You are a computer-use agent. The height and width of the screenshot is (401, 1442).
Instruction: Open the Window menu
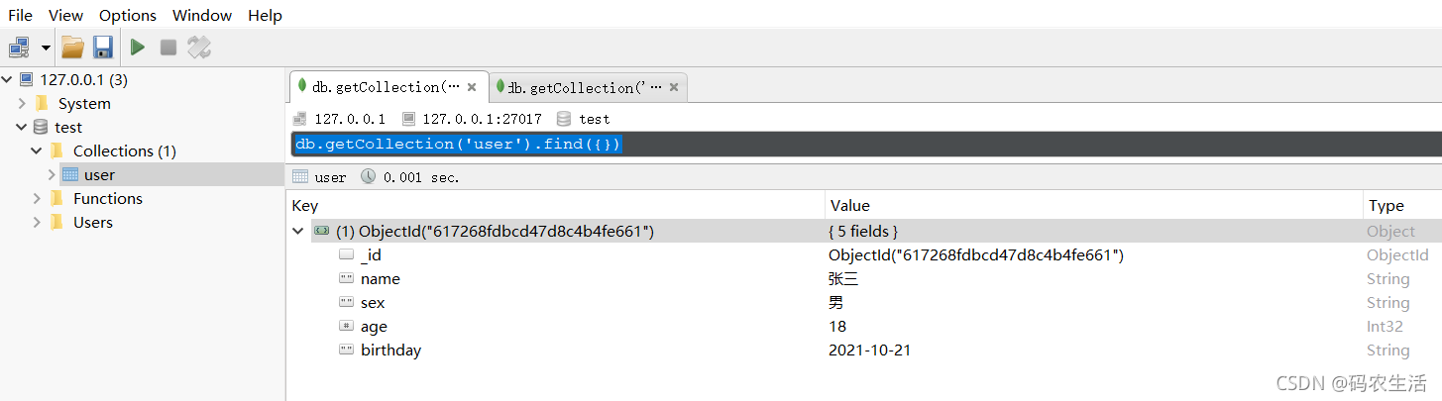click(202, 15)
